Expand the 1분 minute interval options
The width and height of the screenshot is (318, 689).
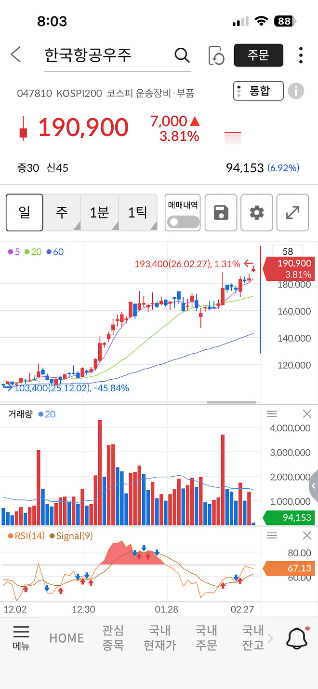[x=100, y=212]
